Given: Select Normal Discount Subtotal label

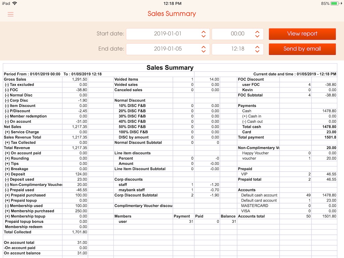Looking at the screenshot, I should (x=138, y=142).
